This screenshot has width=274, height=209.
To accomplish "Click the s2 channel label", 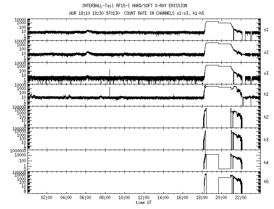I will [267, 51].
